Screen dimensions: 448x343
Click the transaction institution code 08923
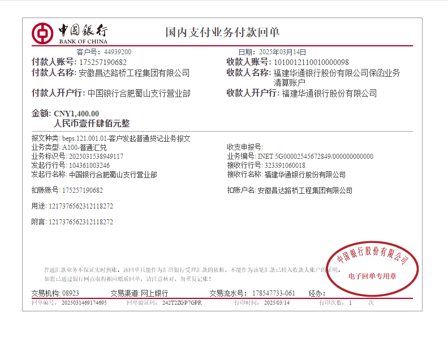(71, 293)
